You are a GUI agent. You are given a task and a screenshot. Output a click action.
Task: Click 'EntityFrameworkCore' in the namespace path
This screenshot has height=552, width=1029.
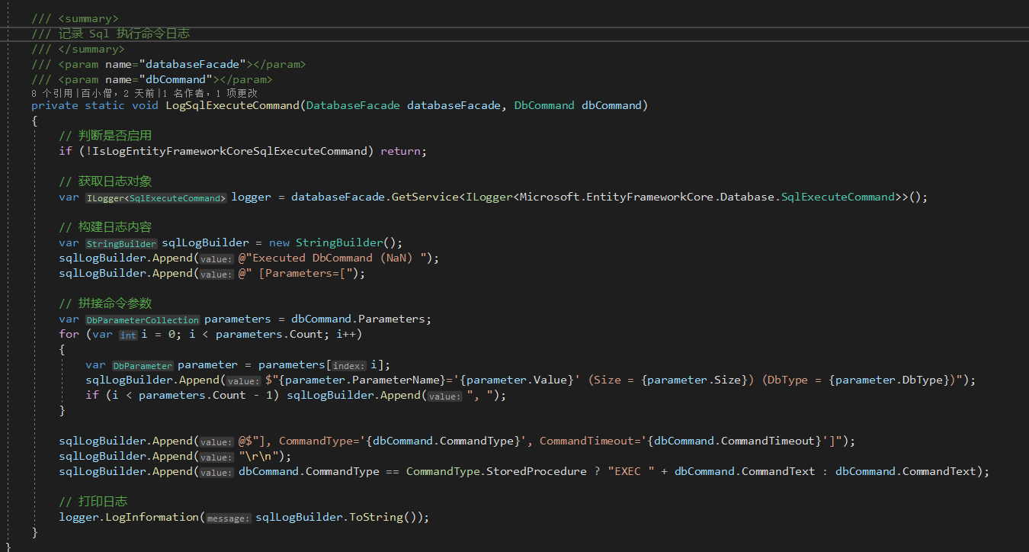click(650, 197)
